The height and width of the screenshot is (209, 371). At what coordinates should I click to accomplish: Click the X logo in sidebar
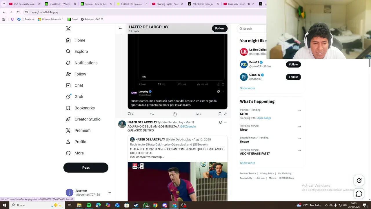[68, 29]
